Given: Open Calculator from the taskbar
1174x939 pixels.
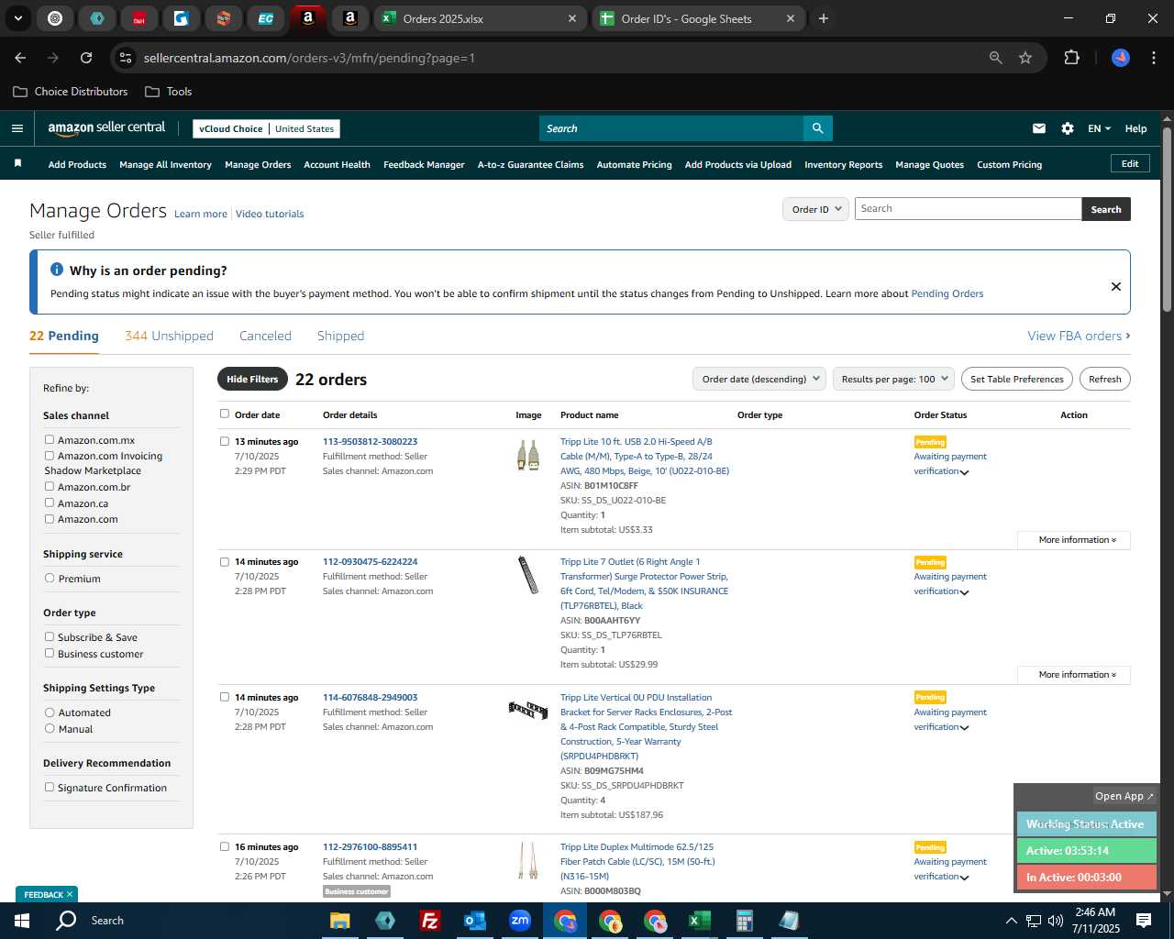Looking at the screenshot, I should tap(745, 921).
